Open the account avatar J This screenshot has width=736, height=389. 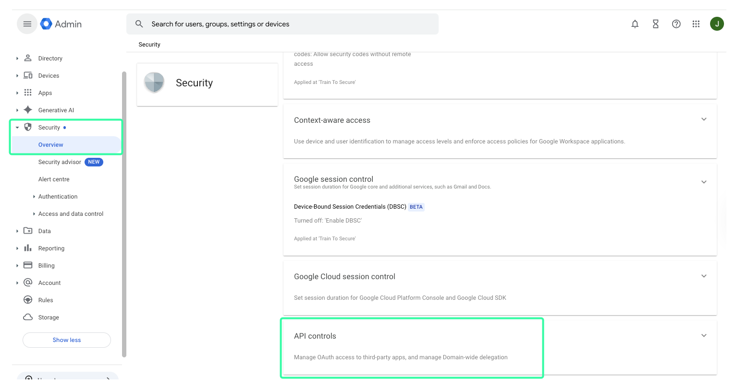pos(716,24)
